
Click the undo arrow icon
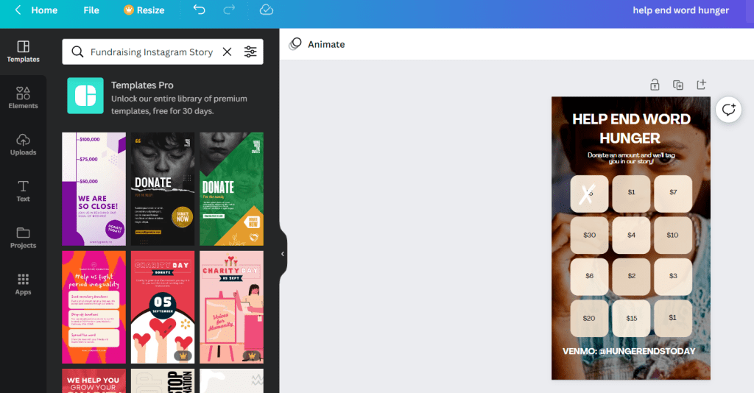pos(200,10)
